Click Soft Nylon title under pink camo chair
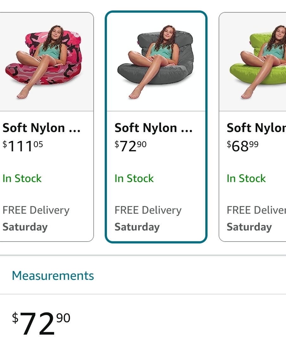The height and width of the screenshot is (340, 286). click(x=41, y=128)
